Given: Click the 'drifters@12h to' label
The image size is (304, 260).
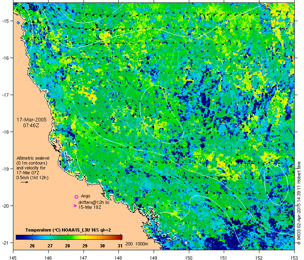Looking at the screenshot, I should [x=94, y=202].
